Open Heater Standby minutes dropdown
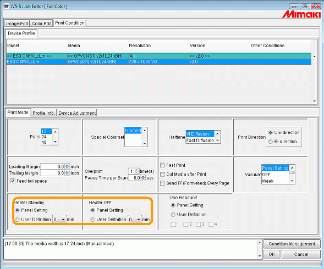Image resolution: width=324 pixels, height=269 pixels. pyautogui.click(x=63, y=220)
